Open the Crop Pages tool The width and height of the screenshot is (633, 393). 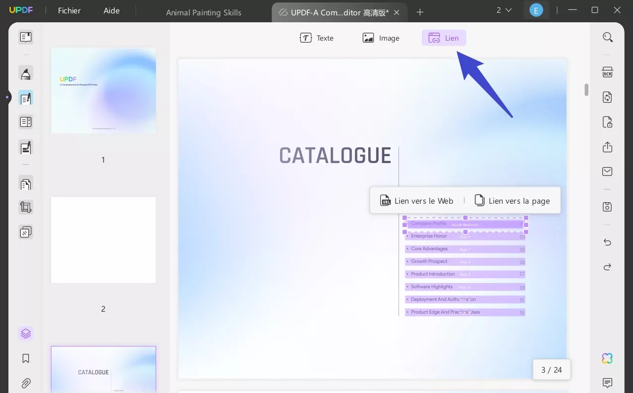point(26,207)
